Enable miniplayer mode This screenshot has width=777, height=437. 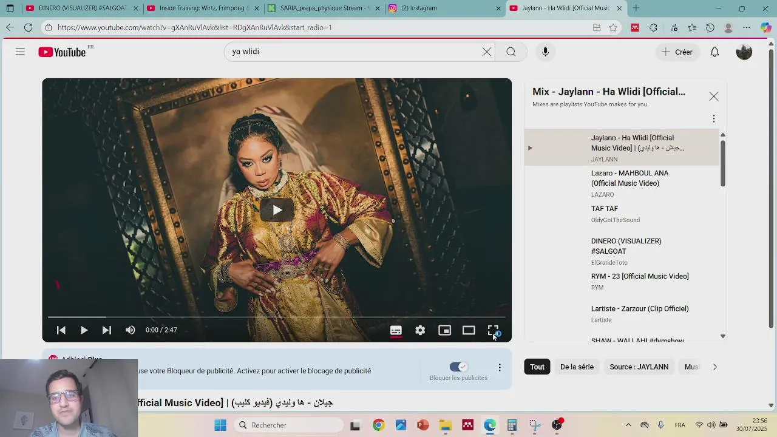point(444,330)
